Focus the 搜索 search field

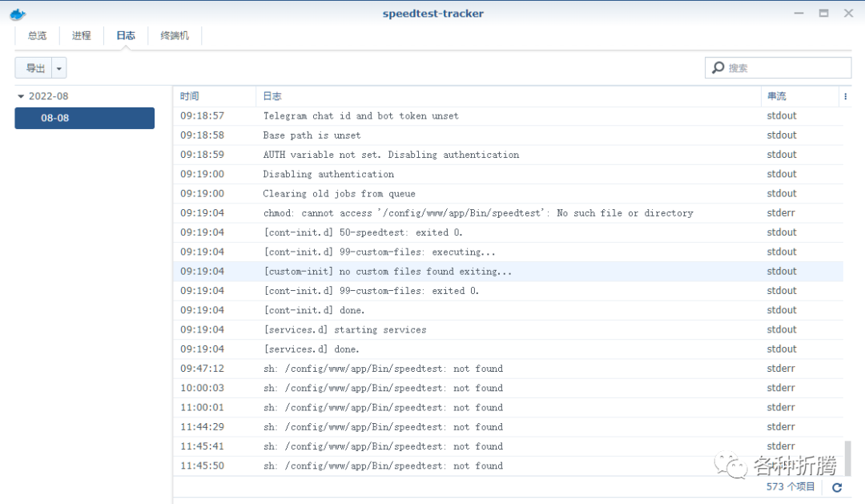785,68
